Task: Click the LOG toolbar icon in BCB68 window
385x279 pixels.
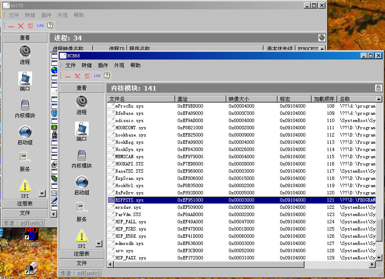Action: 97,76
